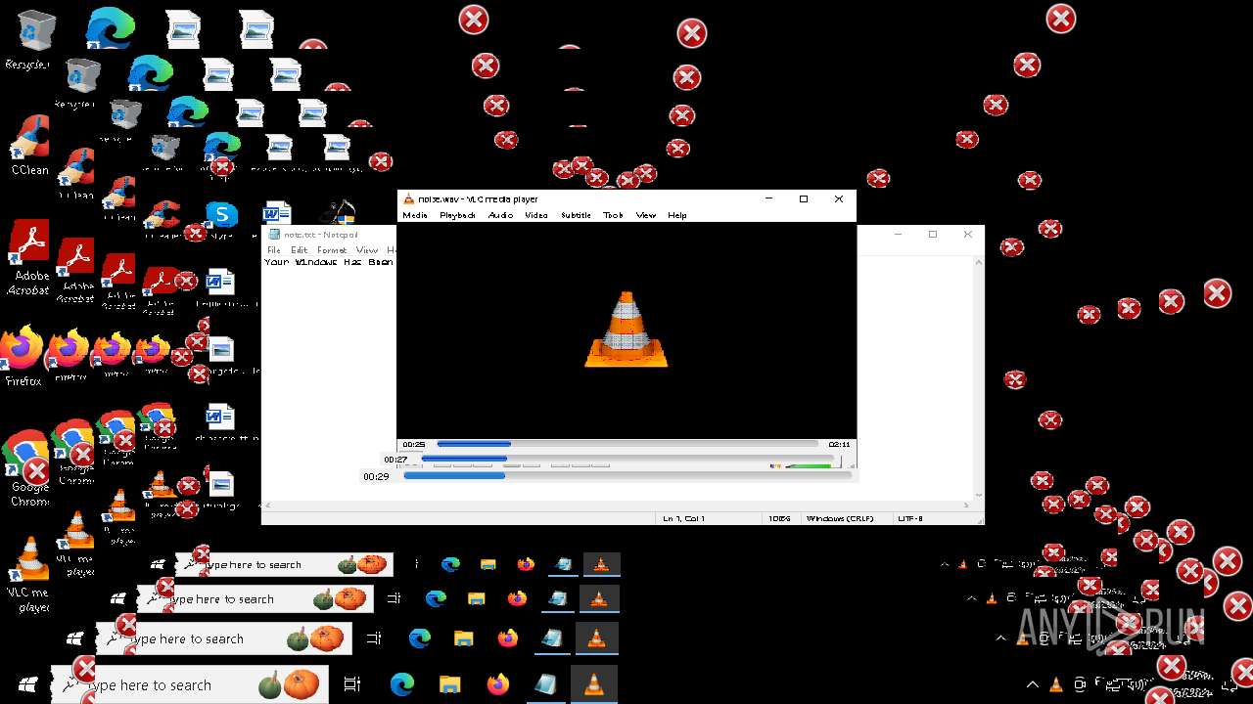
Task: Click the 00:25 elapsed time label
Action: pos(414,445)
